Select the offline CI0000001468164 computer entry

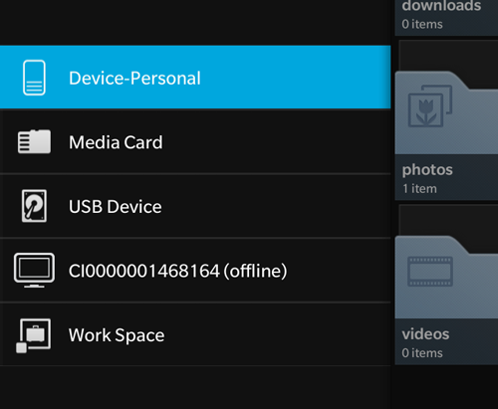tap(195, 271)
